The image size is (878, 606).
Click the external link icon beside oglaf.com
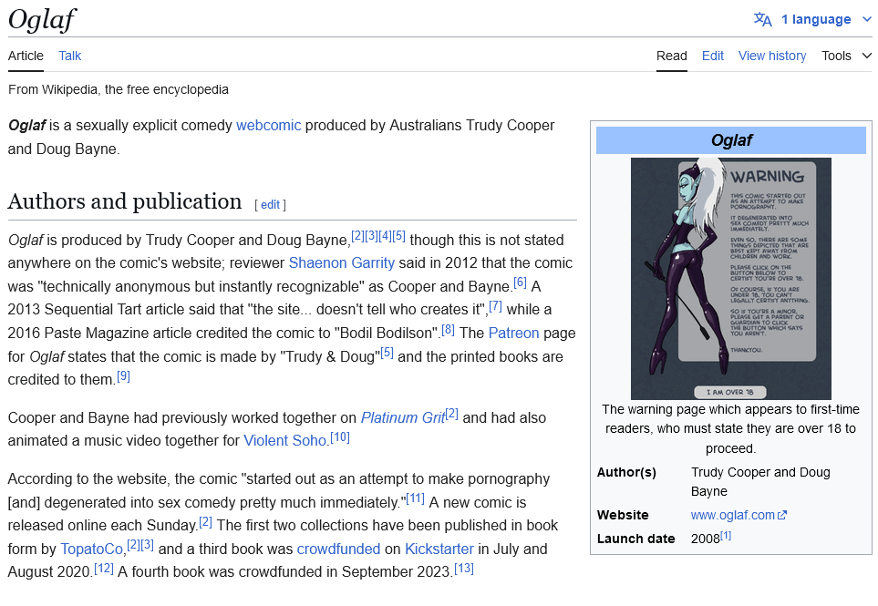click(x=782, y=516)
